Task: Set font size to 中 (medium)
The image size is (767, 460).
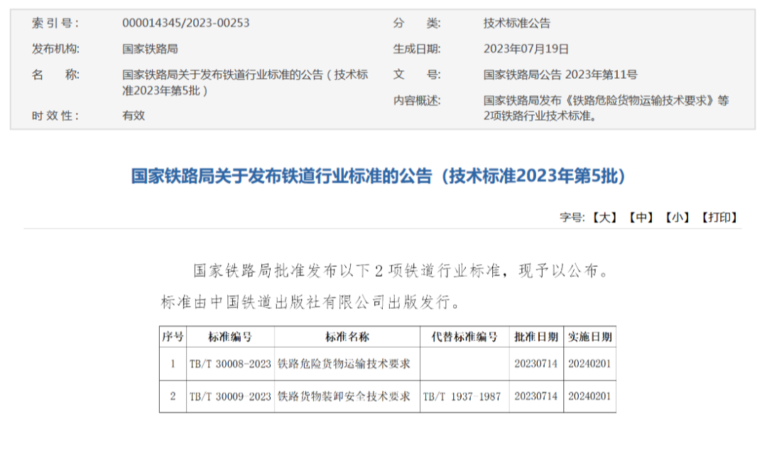Action: [641, 217]
